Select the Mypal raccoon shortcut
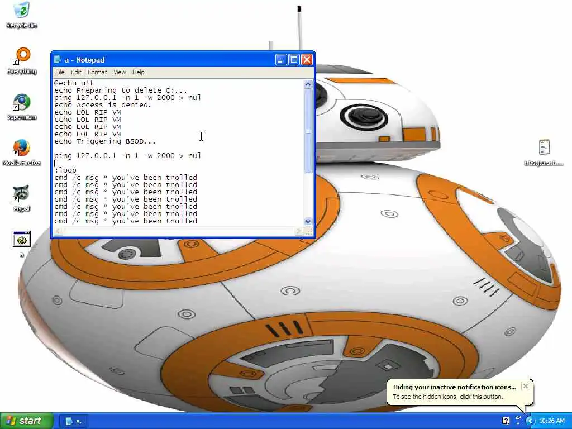 (x=22, y=198)
